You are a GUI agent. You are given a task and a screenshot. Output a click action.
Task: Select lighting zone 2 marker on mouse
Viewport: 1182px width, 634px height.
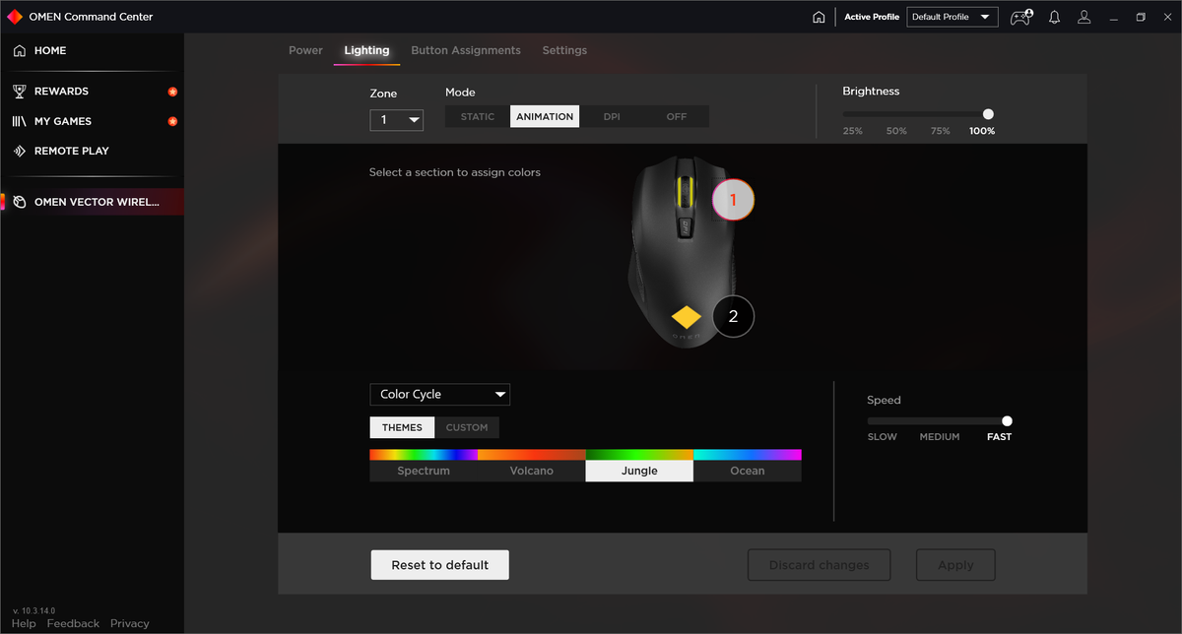tap(733, 316)
